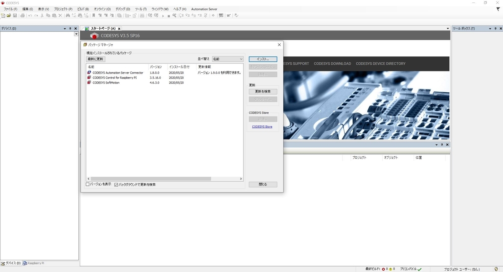
Task: Open the Tools (ツール) menu
Action: pos(141,9)
